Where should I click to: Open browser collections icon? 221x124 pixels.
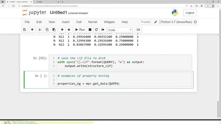coord(202,6)
